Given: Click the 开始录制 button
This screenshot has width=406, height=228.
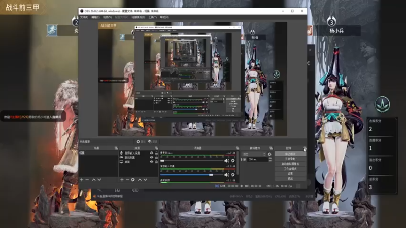Looking at the screenshot, I should coord(290,159).
